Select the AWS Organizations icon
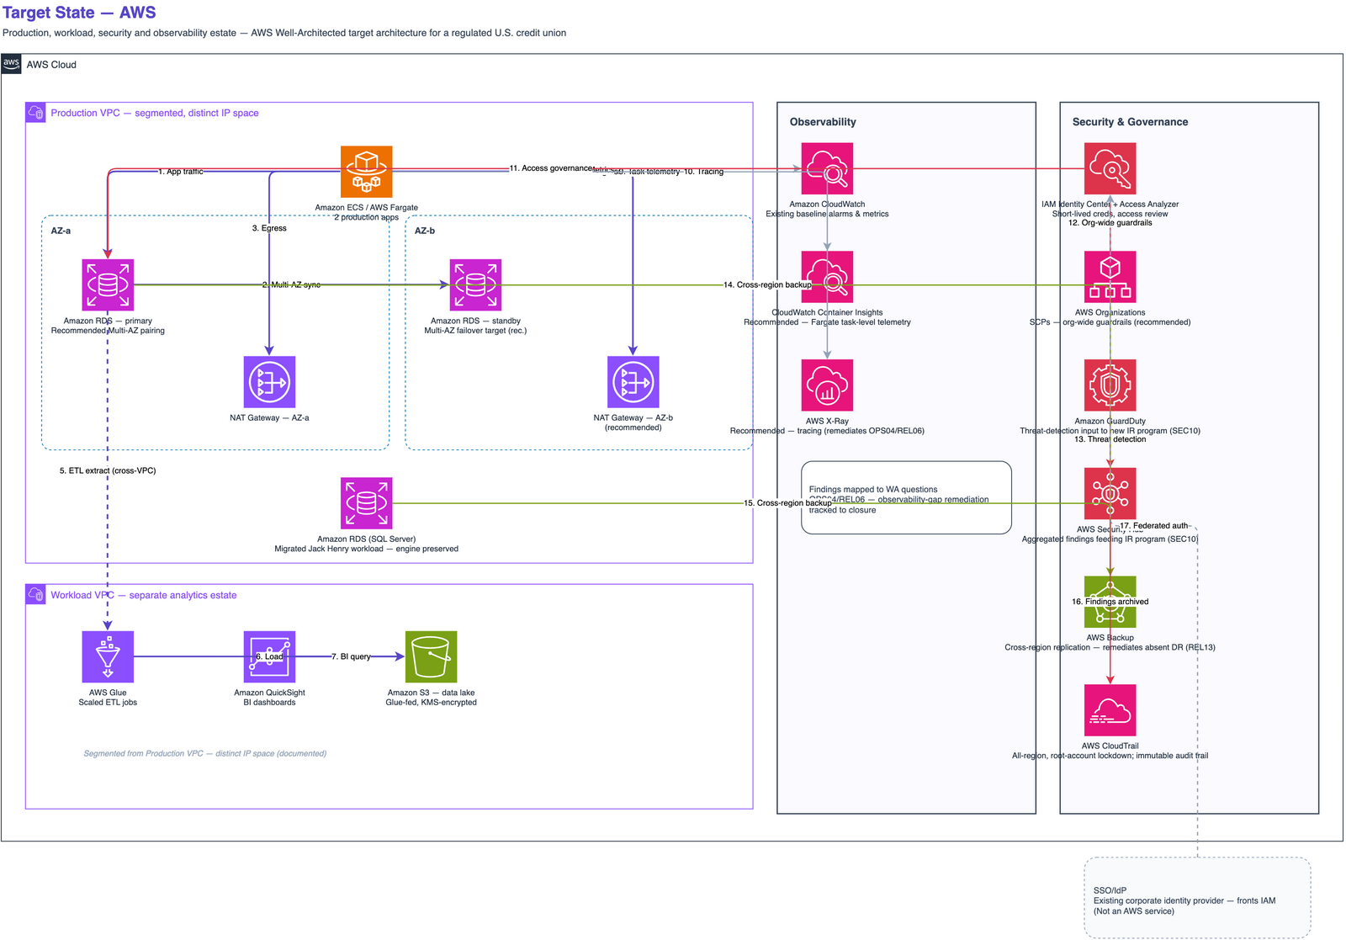This screenshot has width=1346, height=940. [1110, 277]
